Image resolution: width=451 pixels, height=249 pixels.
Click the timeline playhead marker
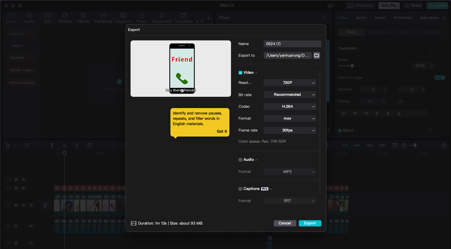(x=64, y=153)
